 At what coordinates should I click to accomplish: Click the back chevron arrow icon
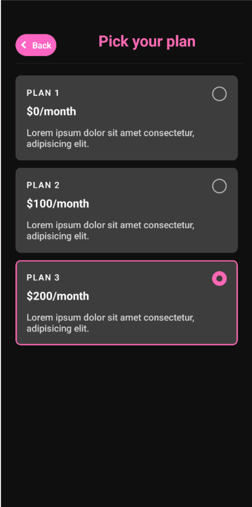(x=23, y=45)
